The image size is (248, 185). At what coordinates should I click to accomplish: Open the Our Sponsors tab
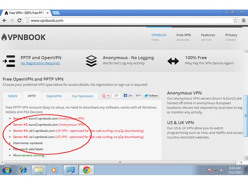(82, 96)
